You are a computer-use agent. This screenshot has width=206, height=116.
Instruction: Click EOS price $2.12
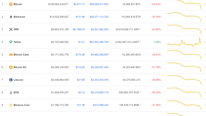(81, 92)
